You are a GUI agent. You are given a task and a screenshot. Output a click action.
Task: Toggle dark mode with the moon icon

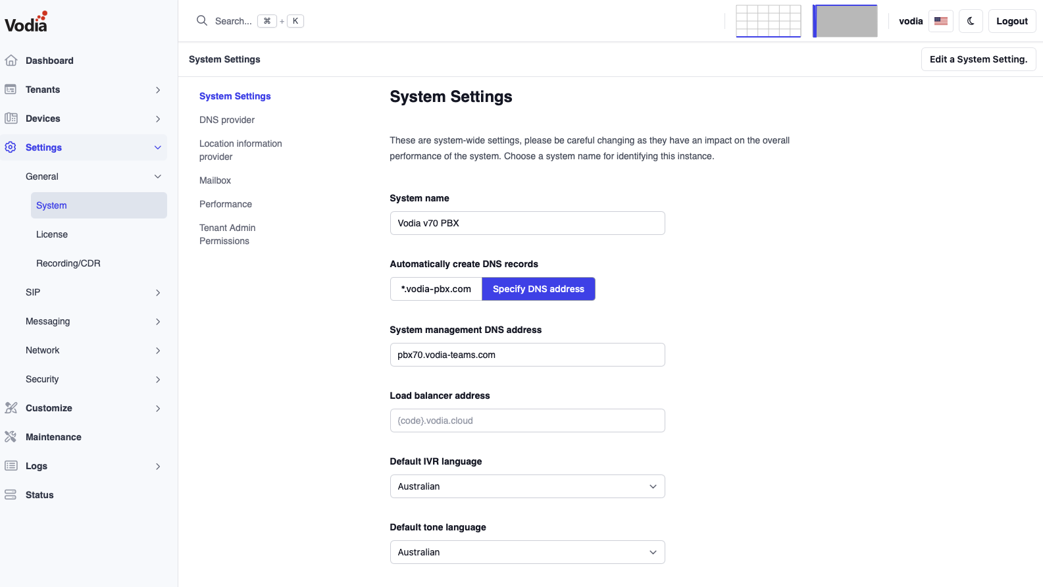pos(971,21)
